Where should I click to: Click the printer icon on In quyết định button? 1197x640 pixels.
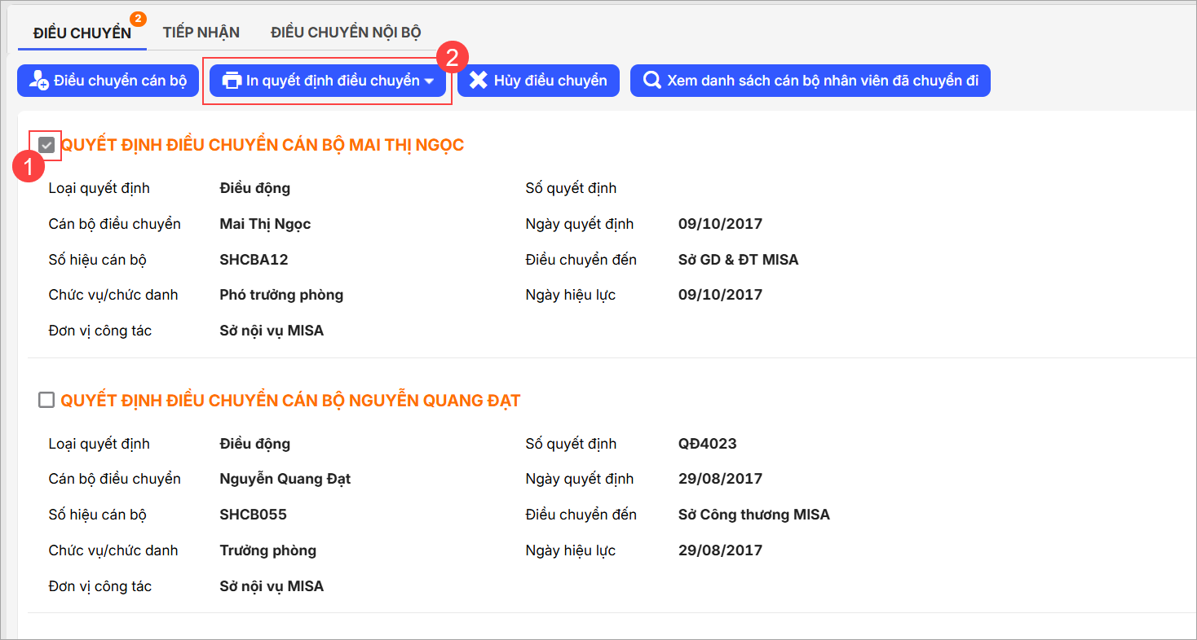tap(232, 81)
